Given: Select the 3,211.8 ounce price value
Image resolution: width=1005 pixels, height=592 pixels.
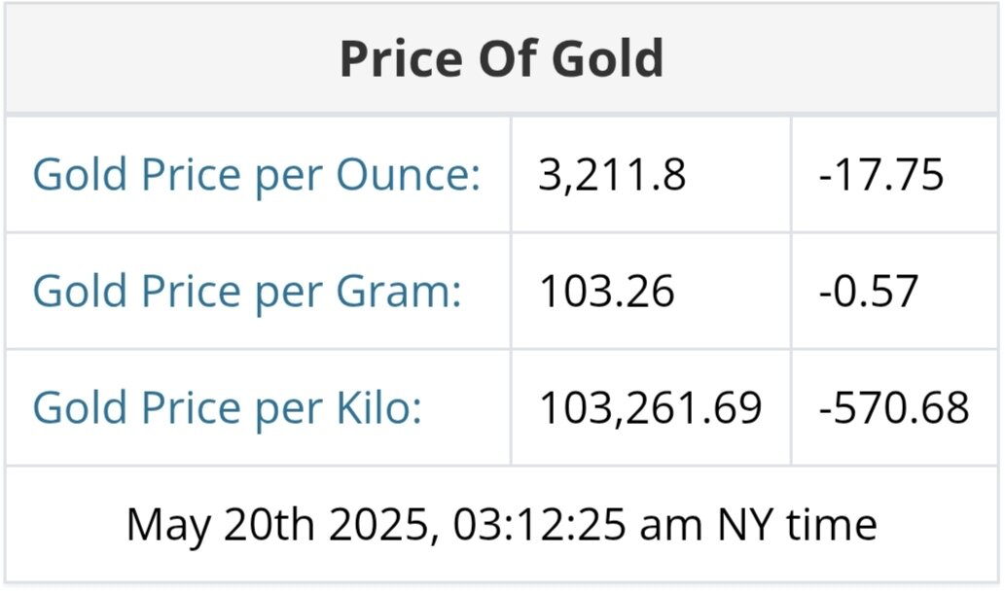Looking at the screenshot, I should pos(612,176).
